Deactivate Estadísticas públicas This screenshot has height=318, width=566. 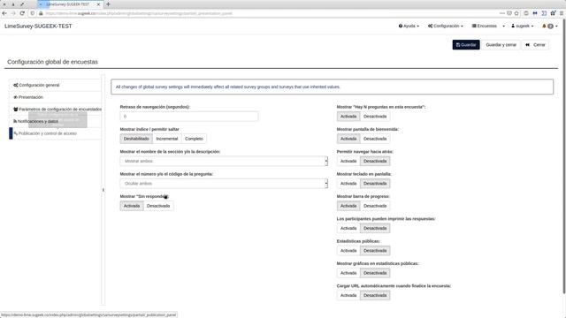point(375,251)
